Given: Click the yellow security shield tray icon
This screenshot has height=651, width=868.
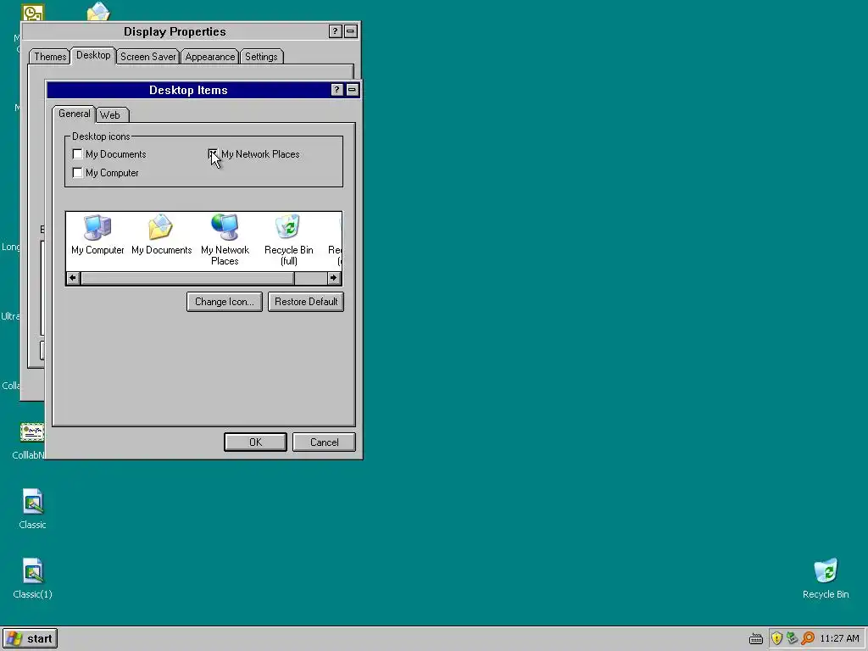Looking at the screenshot, I should [x=776, y=638].
